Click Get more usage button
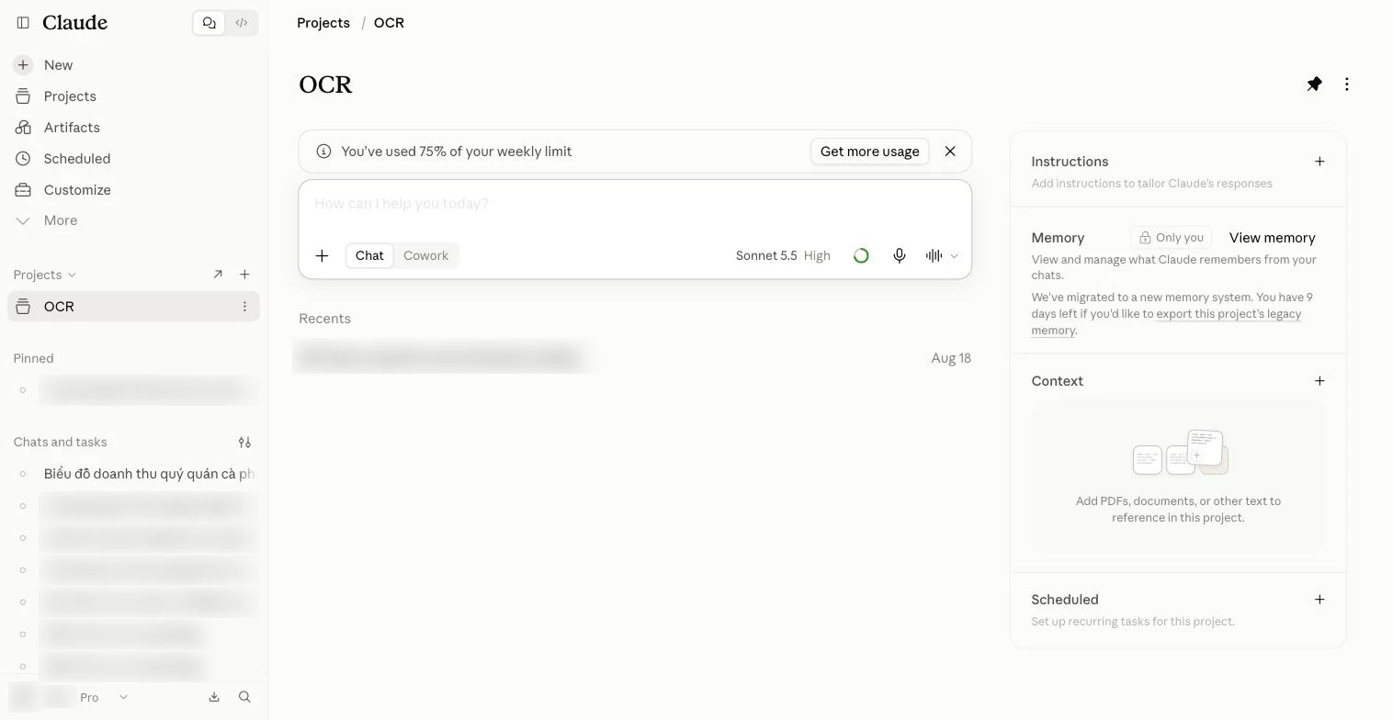 [870, 152]
